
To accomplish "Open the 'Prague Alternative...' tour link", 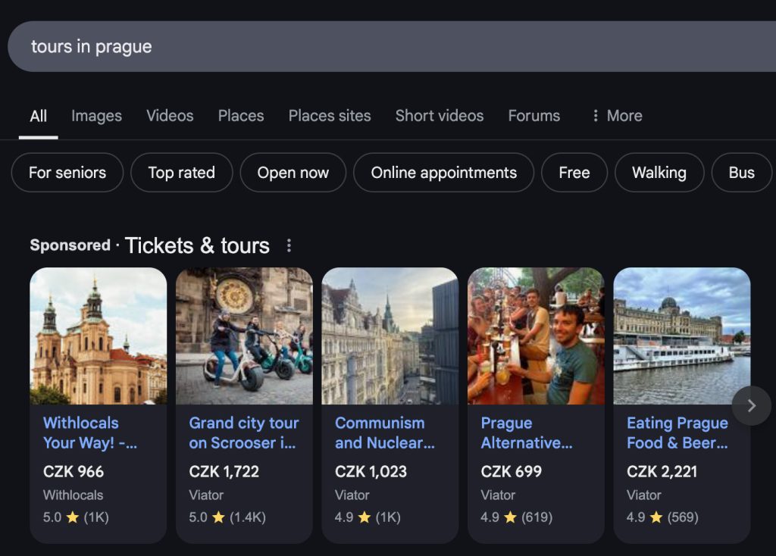I will [527, 433].
